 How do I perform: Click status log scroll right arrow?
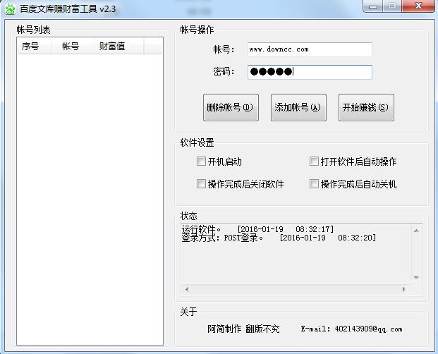click(404, 290)
